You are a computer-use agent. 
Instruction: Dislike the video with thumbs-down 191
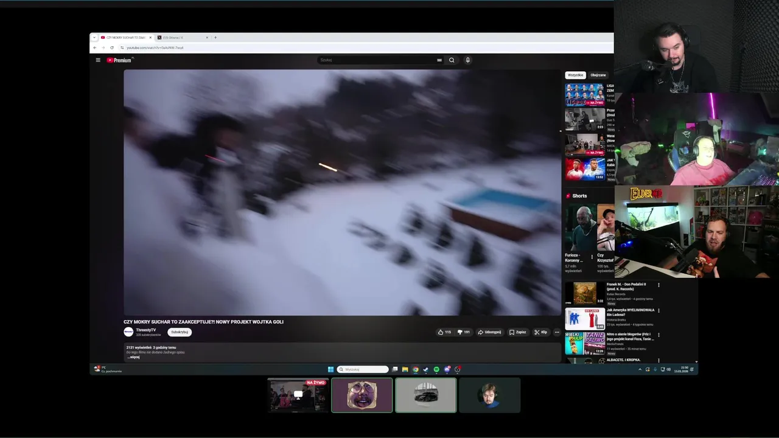[464, 332]
